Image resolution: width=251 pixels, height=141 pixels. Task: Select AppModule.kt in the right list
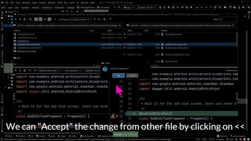[x=171, y=61]
